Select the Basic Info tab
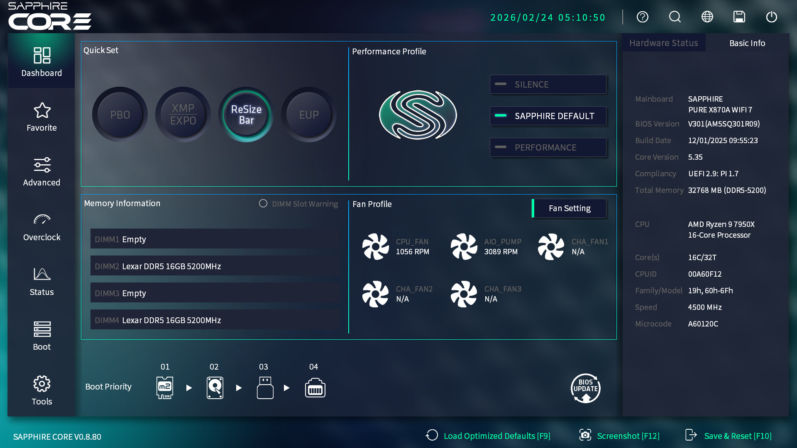 [x=747, y=43]
